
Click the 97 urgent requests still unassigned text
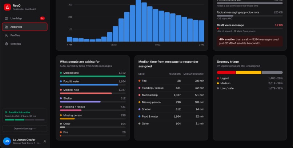coord(238,66)
